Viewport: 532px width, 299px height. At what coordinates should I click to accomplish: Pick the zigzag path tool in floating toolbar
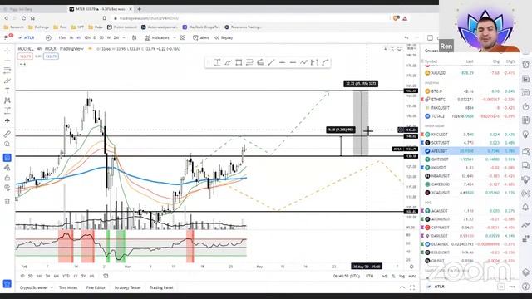(303, 62)
